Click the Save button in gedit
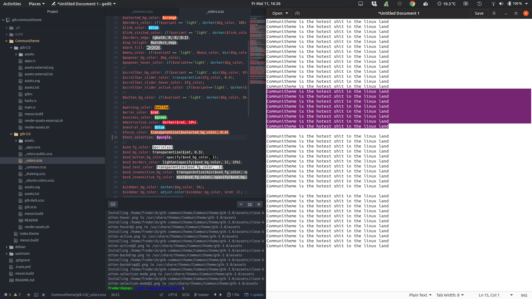 click(479, 13)
